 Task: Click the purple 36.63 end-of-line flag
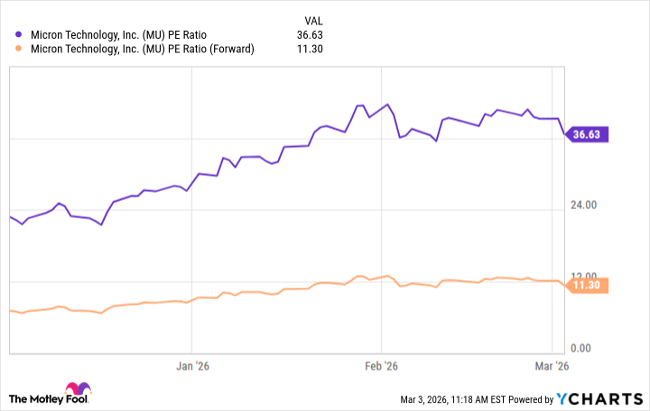(587, 134)
